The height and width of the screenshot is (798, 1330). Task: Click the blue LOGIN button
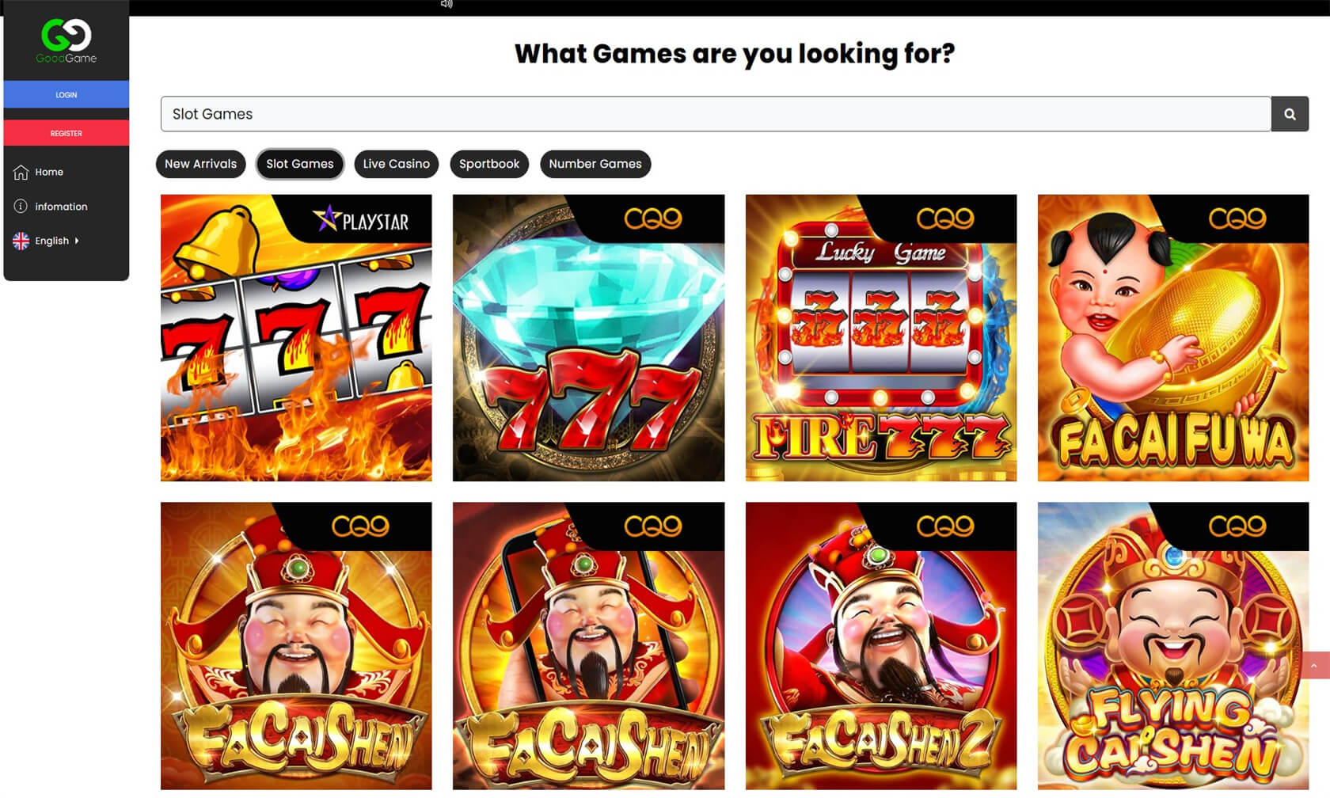coord(66,94)
